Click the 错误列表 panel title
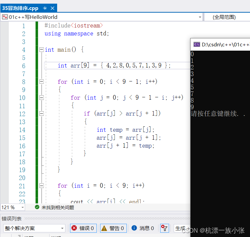 tap(12, 218)
